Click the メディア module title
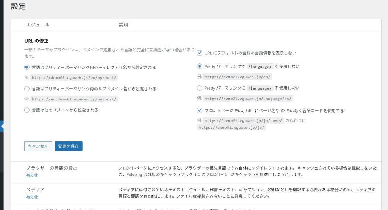 (x=35, y=190)
